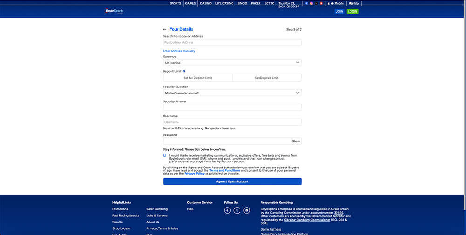Screen dimensions: 466x235
Task: Click the Apple app icon beside Mobile
Action: 329,3
